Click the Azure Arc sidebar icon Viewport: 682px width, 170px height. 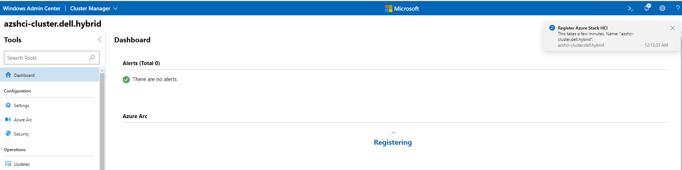pyautogui.click(x=8, y=119)
